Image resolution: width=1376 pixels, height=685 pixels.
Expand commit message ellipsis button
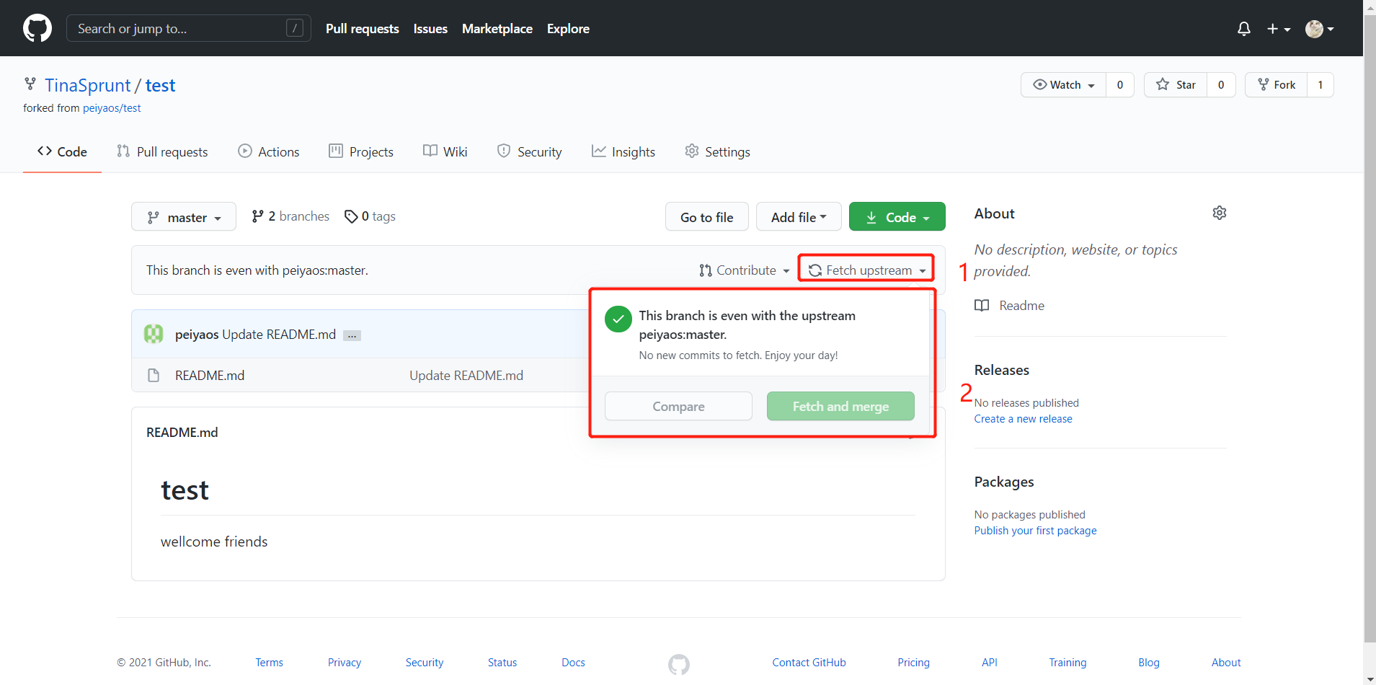(352, 335)
